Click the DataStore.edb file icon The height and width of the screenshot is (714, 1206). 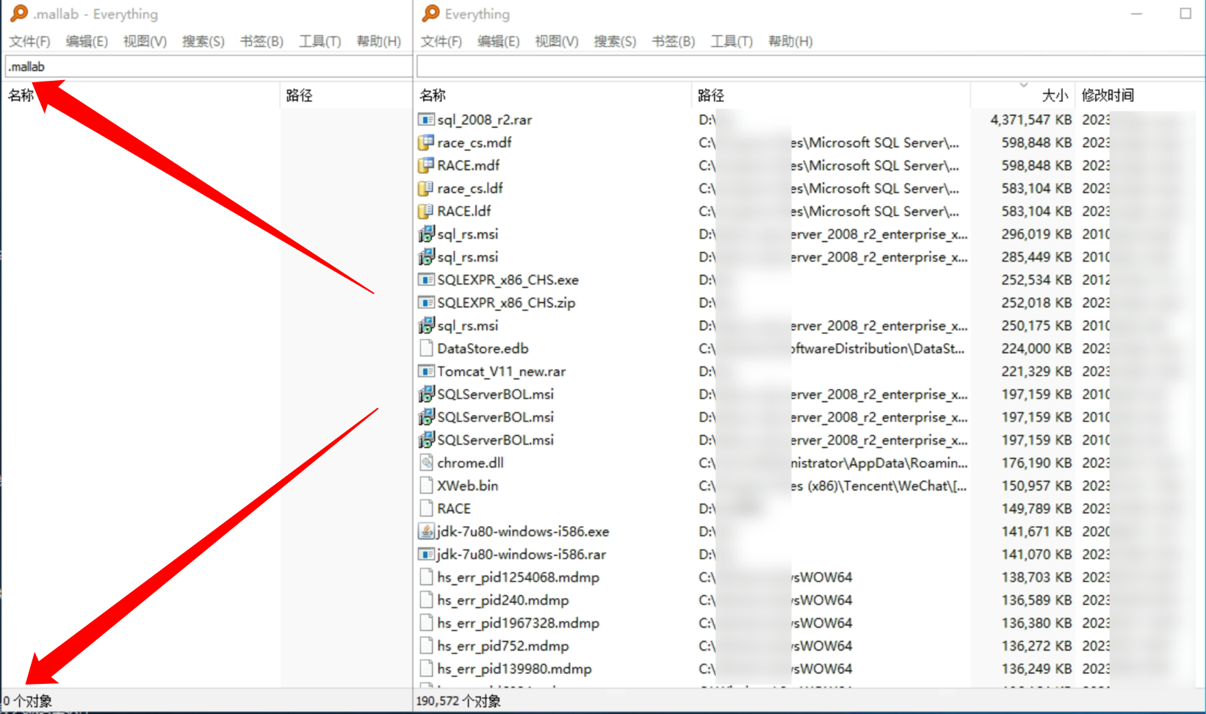click(426, 348)
